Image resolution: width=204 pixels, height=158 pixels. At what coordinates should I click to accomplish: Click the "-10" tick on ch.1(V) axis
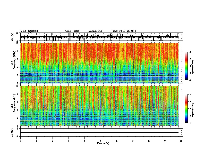(17, 41)
